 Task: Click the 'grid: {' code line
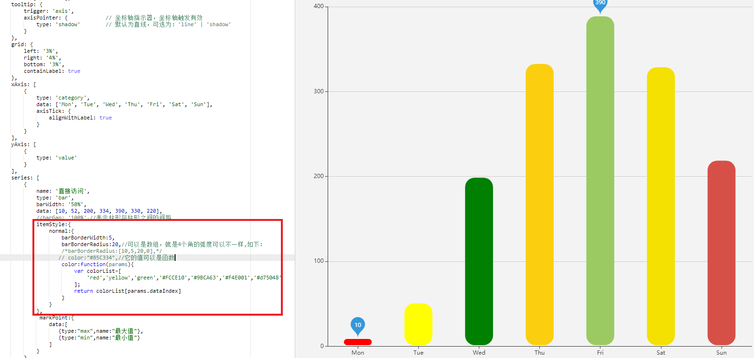[x=22, y=44]
